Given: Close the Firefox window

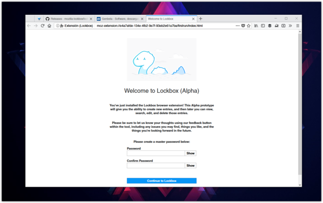Looking at the screenshot, I should point(297,18).
